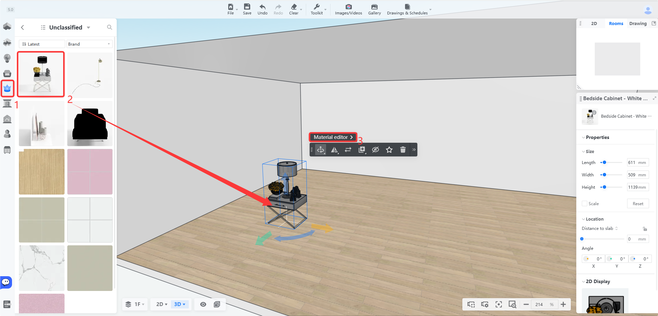The image size is (658, 316).
Task: Switch to 2D view mode
Action: tap(162, 304)
